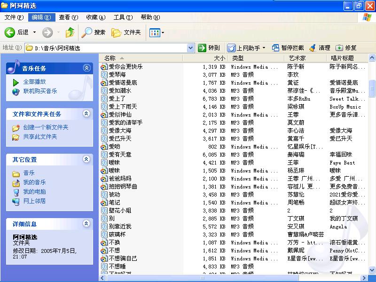The width and height of the screenshot is (376, 282).
Task: Click 暂停拦截 (Pause blocking) toolbar icon
Action: tap(275, 48)
